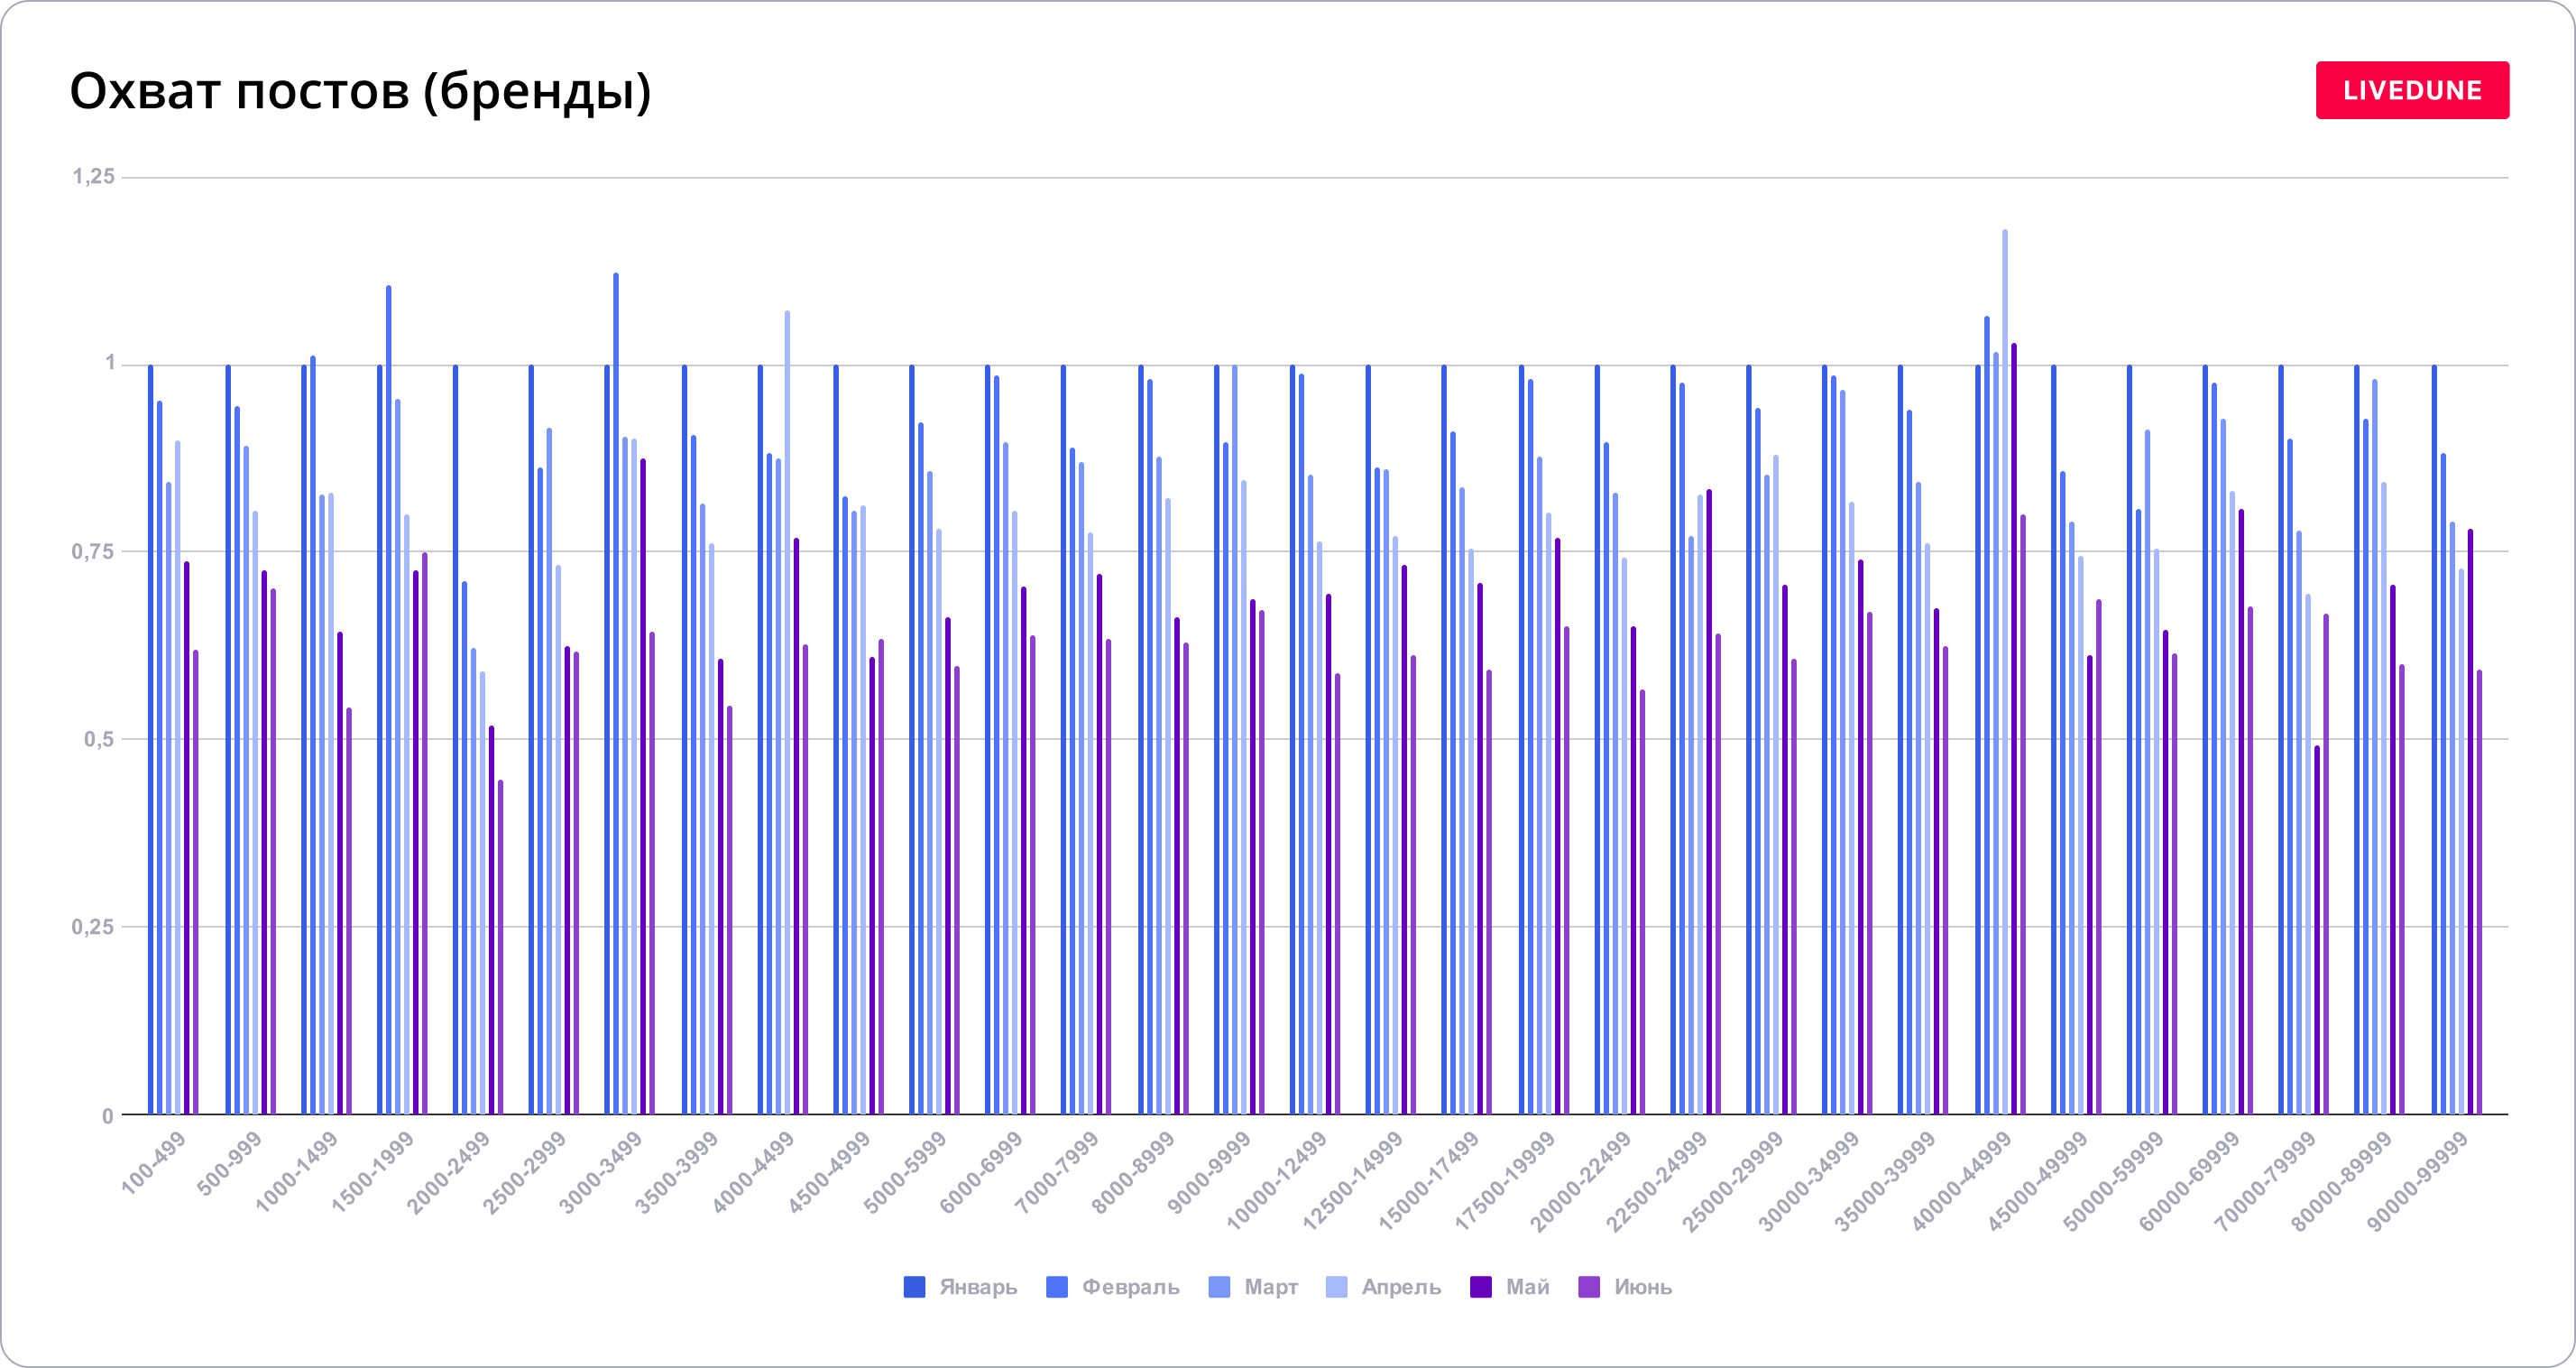Click the 1000-1499 x-axis label

click(297, 1172)
